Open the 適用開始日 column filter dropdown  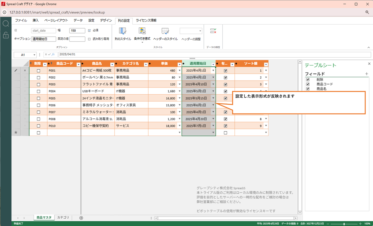213,64
